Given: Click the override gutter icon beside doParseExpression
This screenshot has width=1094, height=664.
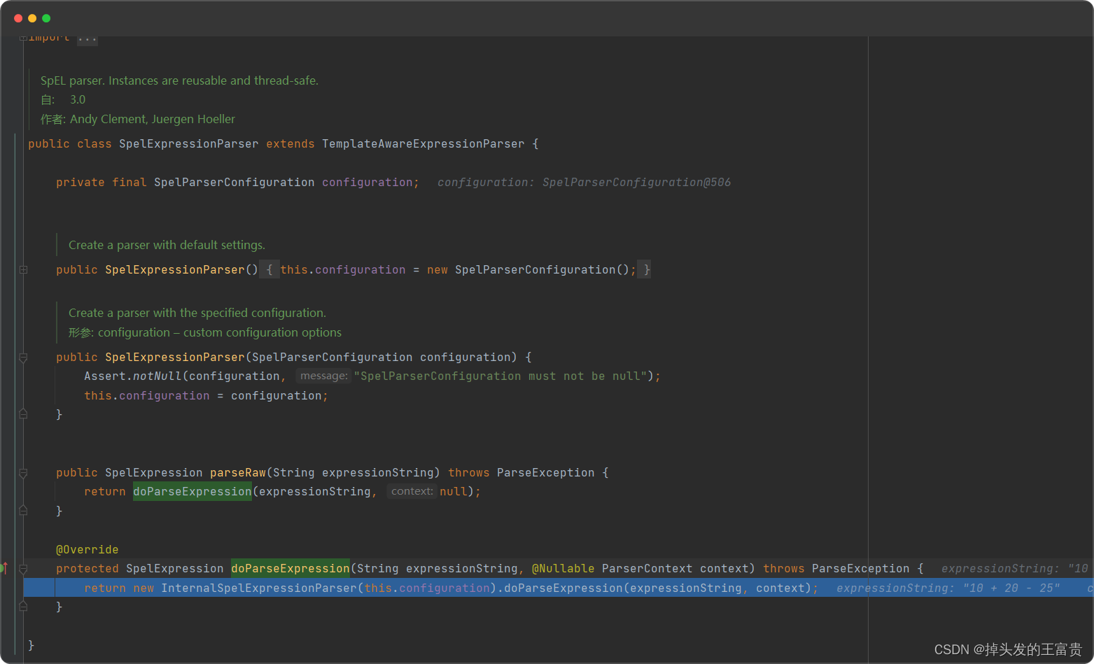Looking at the screenshot, I should 4,568.
